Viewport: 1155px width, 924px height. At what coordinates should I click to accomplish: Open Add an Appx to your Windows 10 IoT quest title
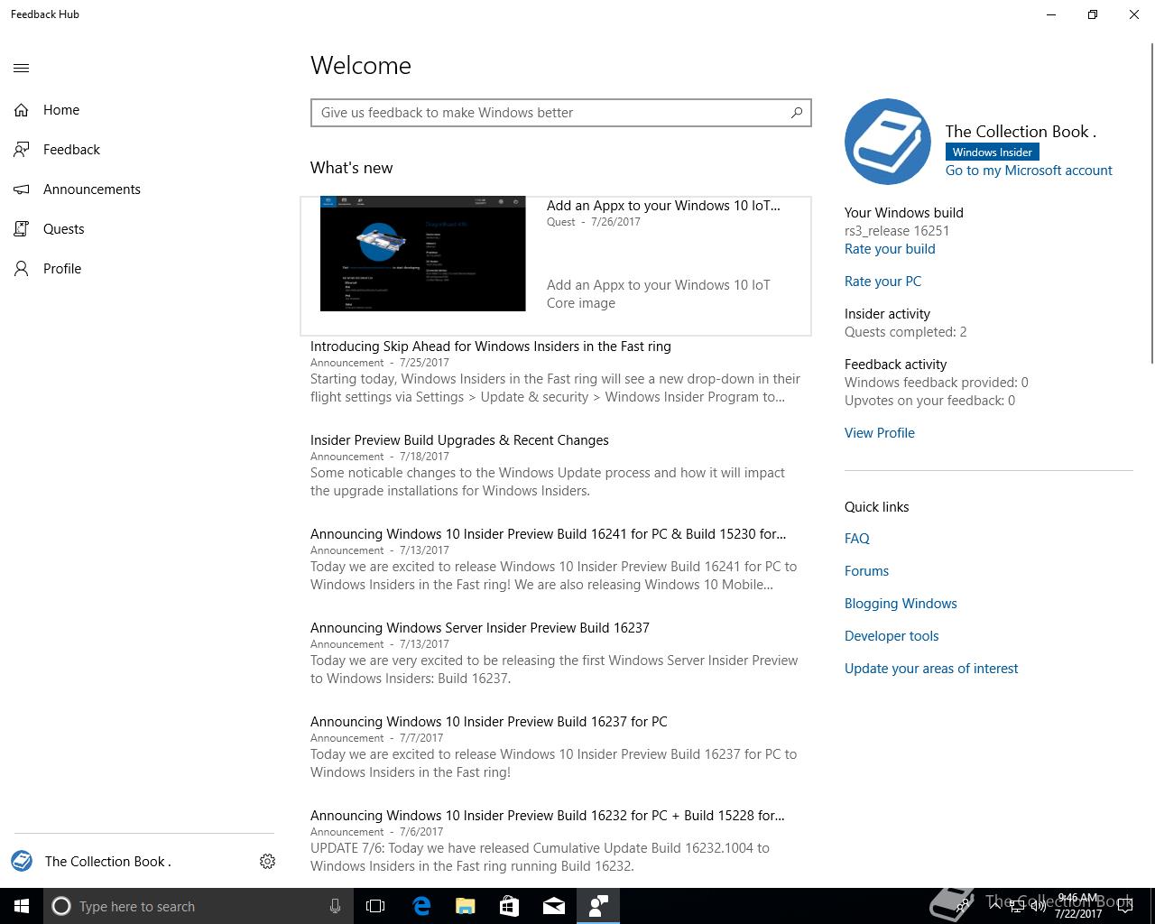(x=663, y=206)
